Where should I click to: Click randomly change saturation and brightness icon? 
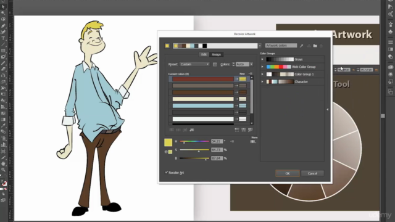(x=243, y=130)
